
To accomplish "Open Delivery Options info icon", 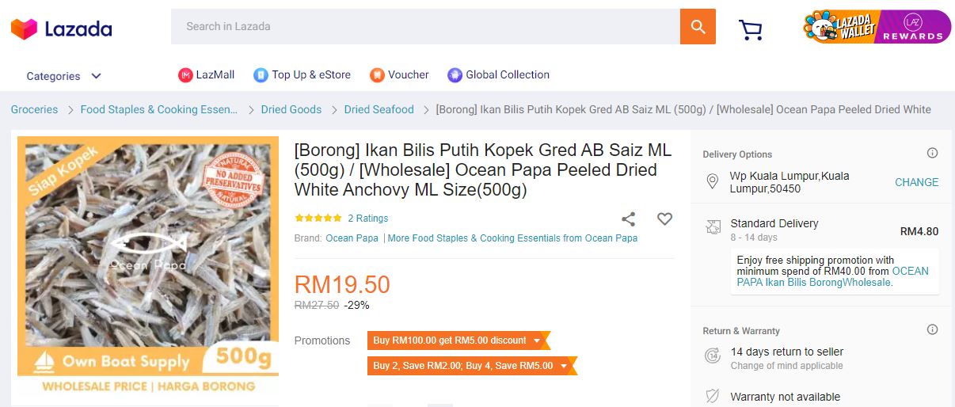I will [x=932, y=154].
